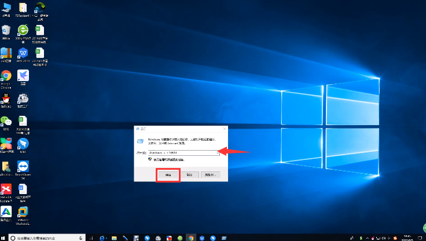The height and width of the screenshot is (241, 426).
Task: Open the folder icon beside This PC
Action: point(23,10)
